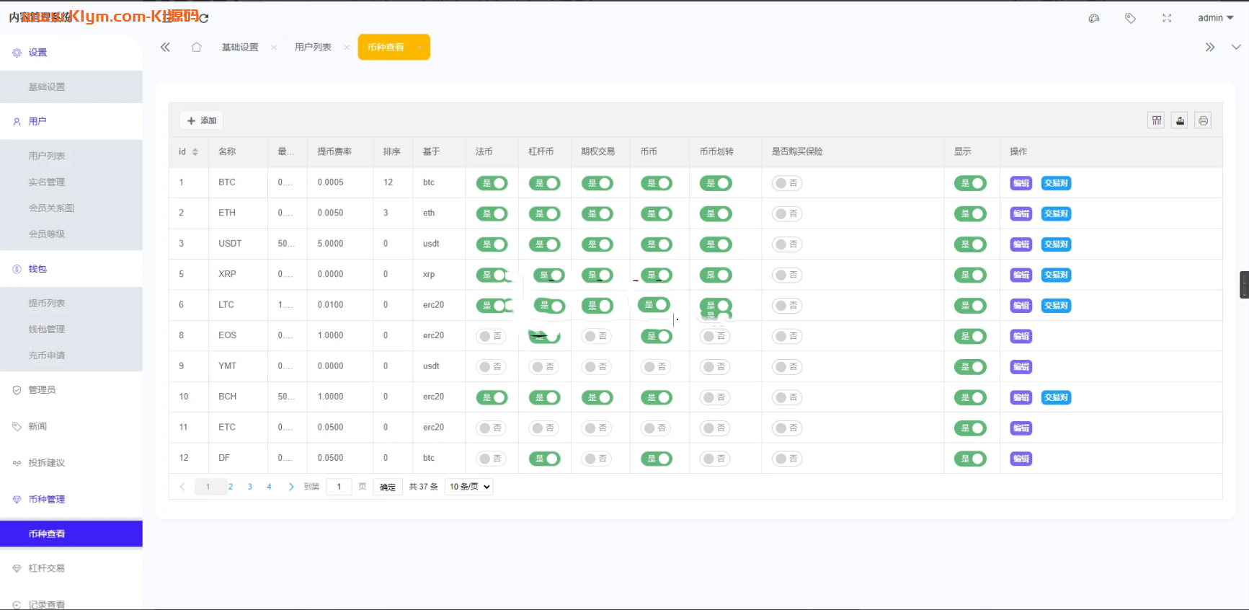Toggle fullscreen mode icon
Image resolution: width=1249 pixels, height=610 pixels.
click(x=1167, y=19)
